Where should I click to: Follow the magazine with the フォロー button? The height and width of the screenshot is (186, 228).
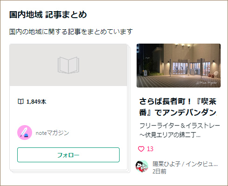(68, 155)
